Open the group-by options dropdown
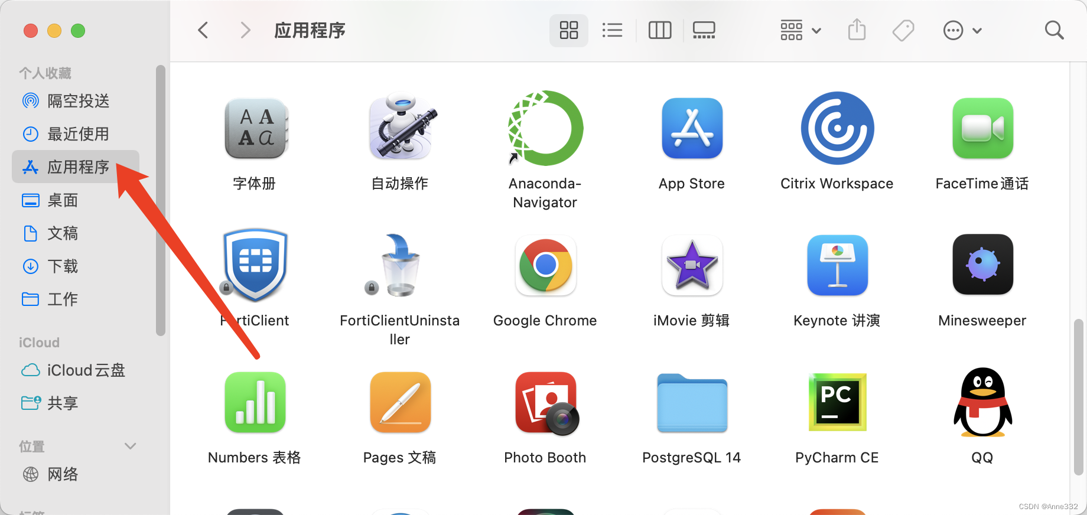 pyautogui.click(x=800, y=30)
